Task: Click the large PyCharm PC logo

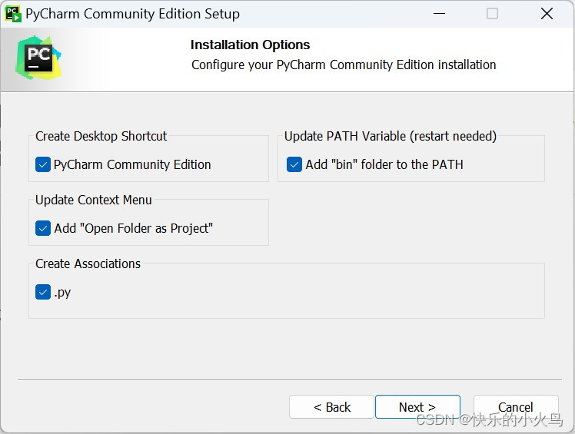Action: click(38, 58)
